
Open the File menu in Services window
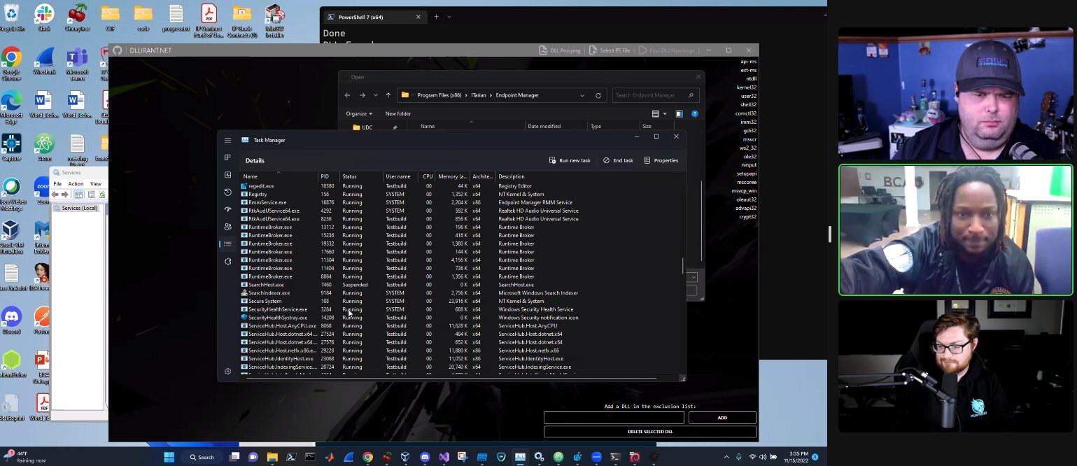coord(58,183)
